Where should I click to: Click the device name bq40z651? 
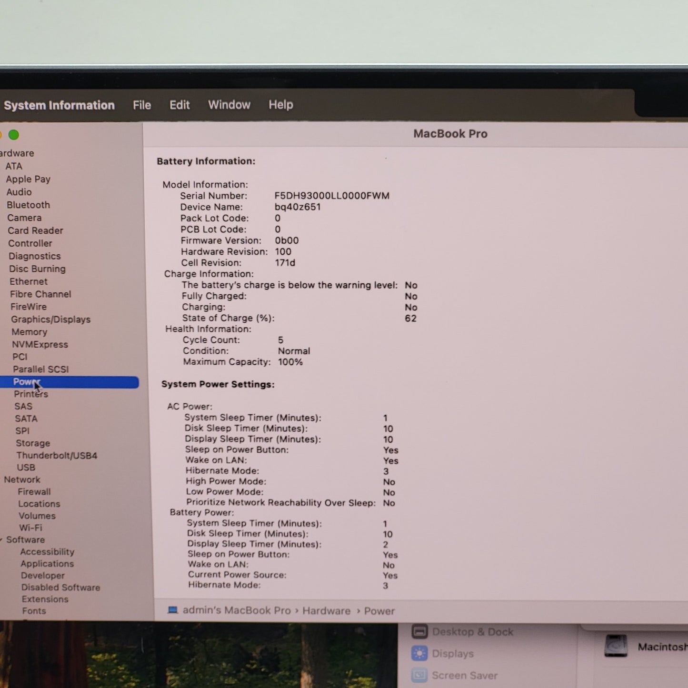(x=298, y=207)
